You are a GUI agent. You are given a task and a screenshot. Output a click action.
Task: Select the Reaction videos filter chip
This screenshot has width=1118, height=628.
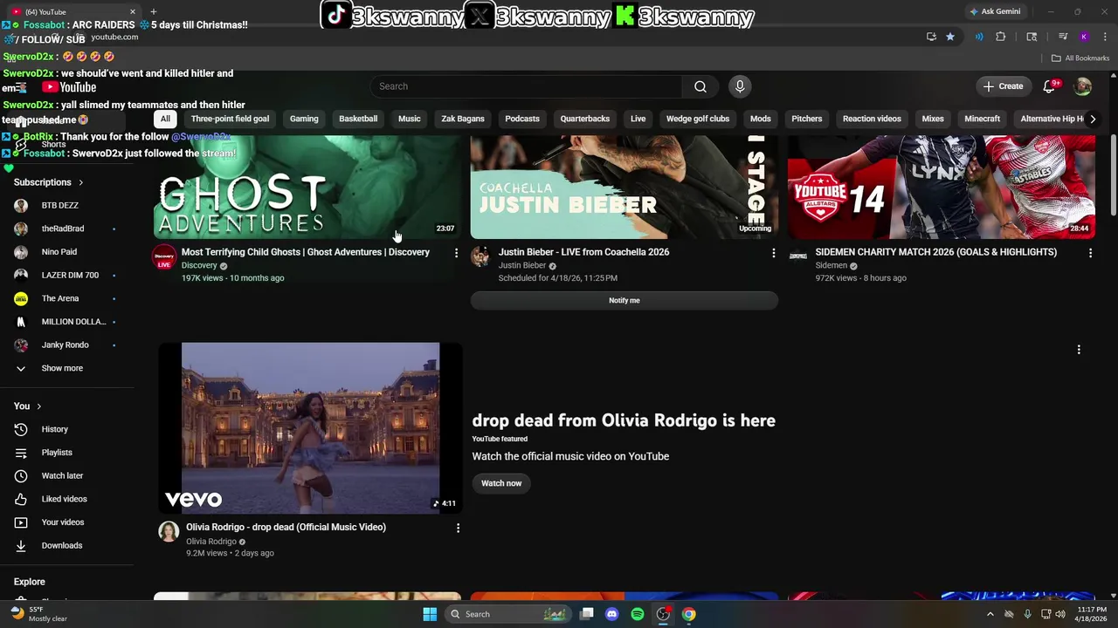coord(872,119)
